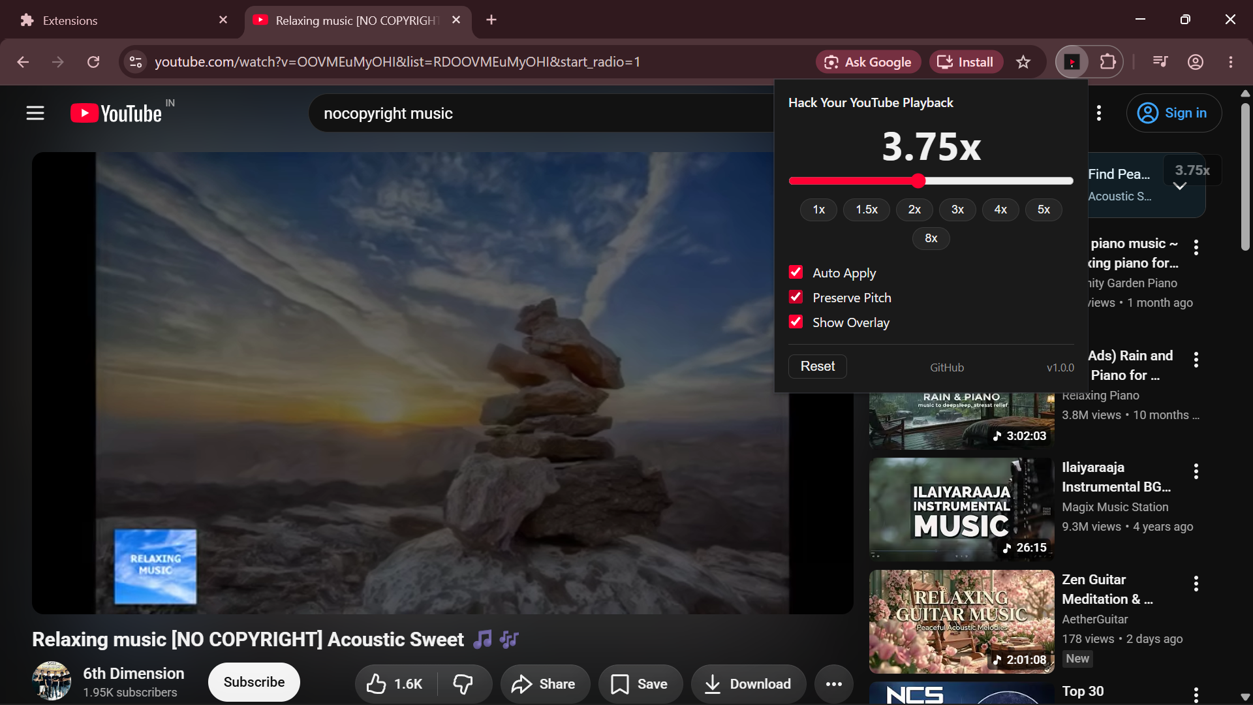Open the playback speed extension icon
The image size is (1253, 705).
(1072, 62)
